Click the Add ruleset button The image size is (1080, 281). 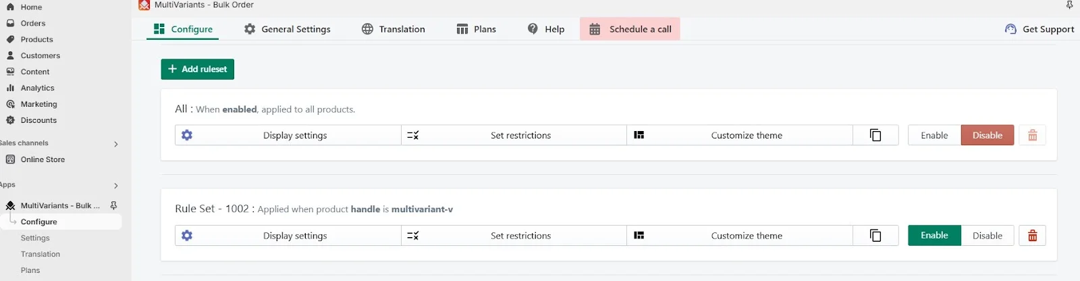pos(198,69)
